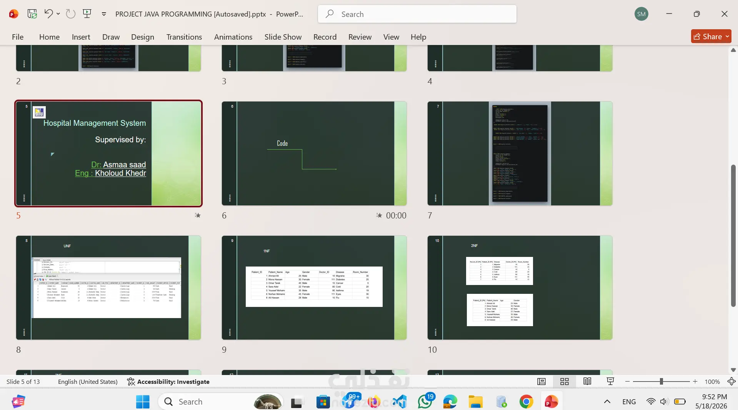Click the taskbar Search box
This screenshot has width=738, height=410.
(220, 402)
